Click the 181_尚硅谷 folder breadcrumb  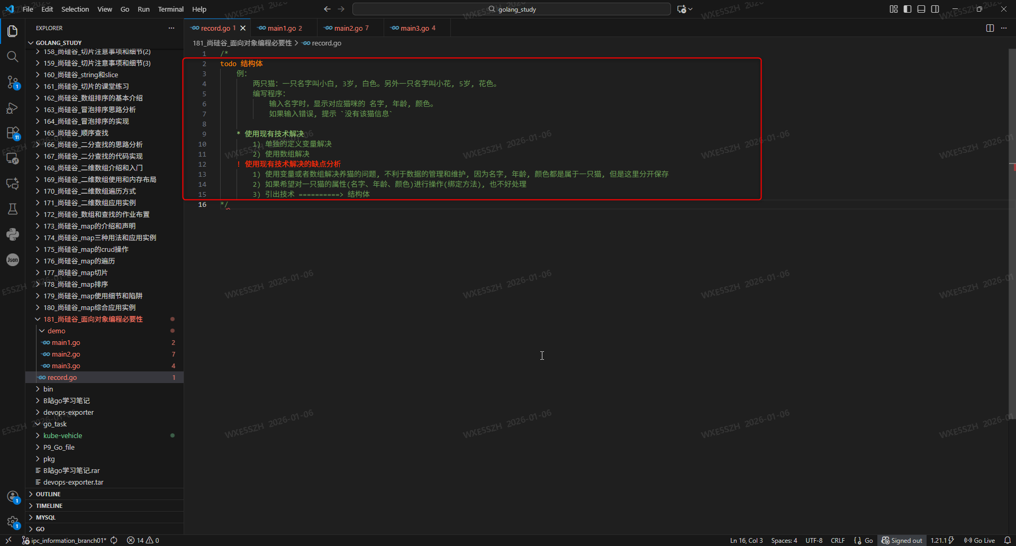click(x=242, y=43)
